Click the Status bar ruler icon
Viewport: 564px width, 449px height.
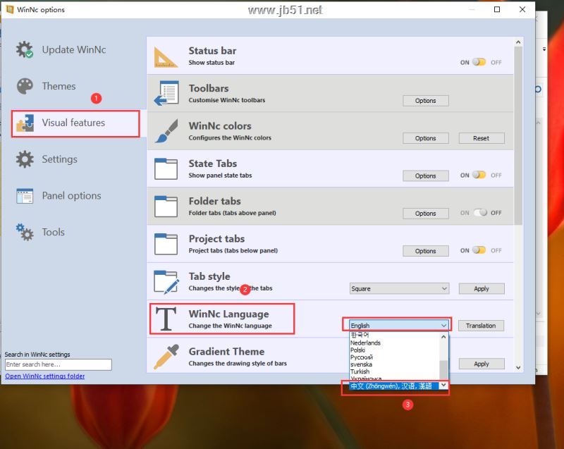click(x=166, y=57)
